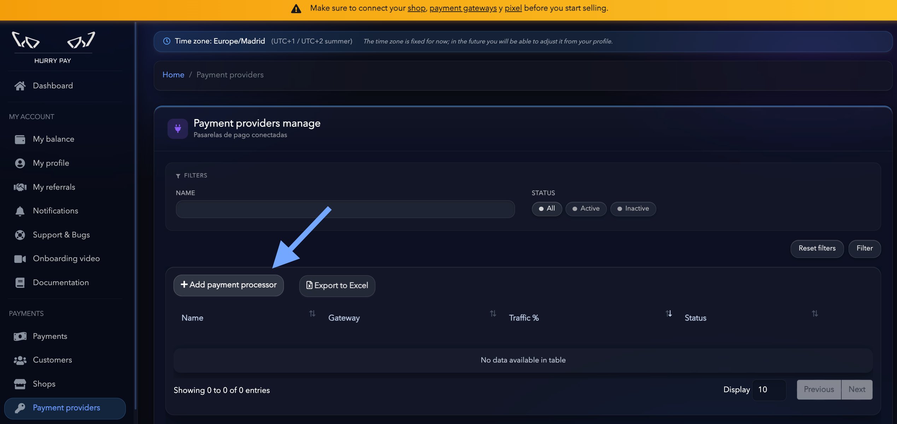Viewport: 897px width, 424px height.
Task: Sort table by Gateway column arrows
Action: point(493,314)
